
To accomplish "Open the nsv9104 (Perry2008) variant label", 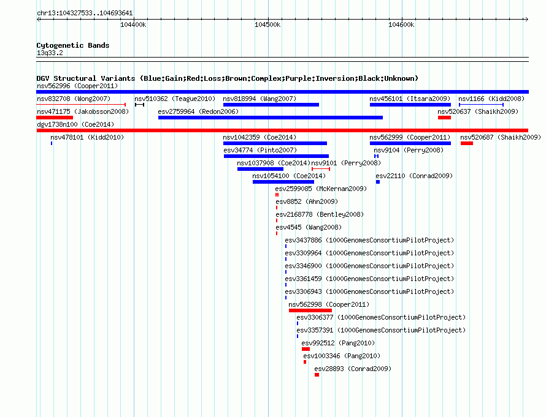I will [409, 150].
